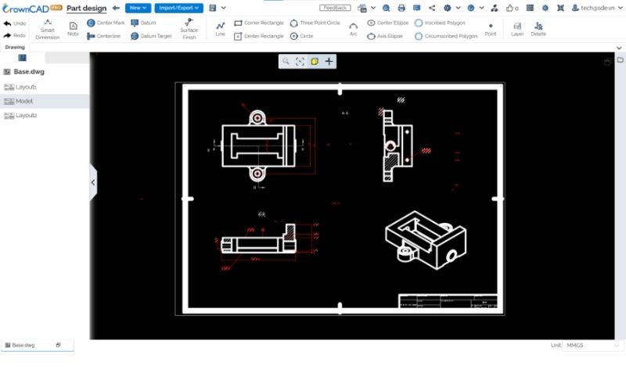Screen dimensions: 626x391
Task: Select the Point tool
Action: point(491,30)
